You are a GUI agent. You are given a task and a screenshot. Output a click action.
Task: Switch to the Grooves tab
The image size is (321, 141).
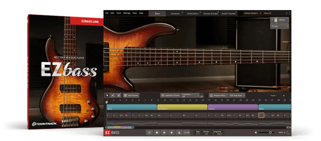coord(175,13)
